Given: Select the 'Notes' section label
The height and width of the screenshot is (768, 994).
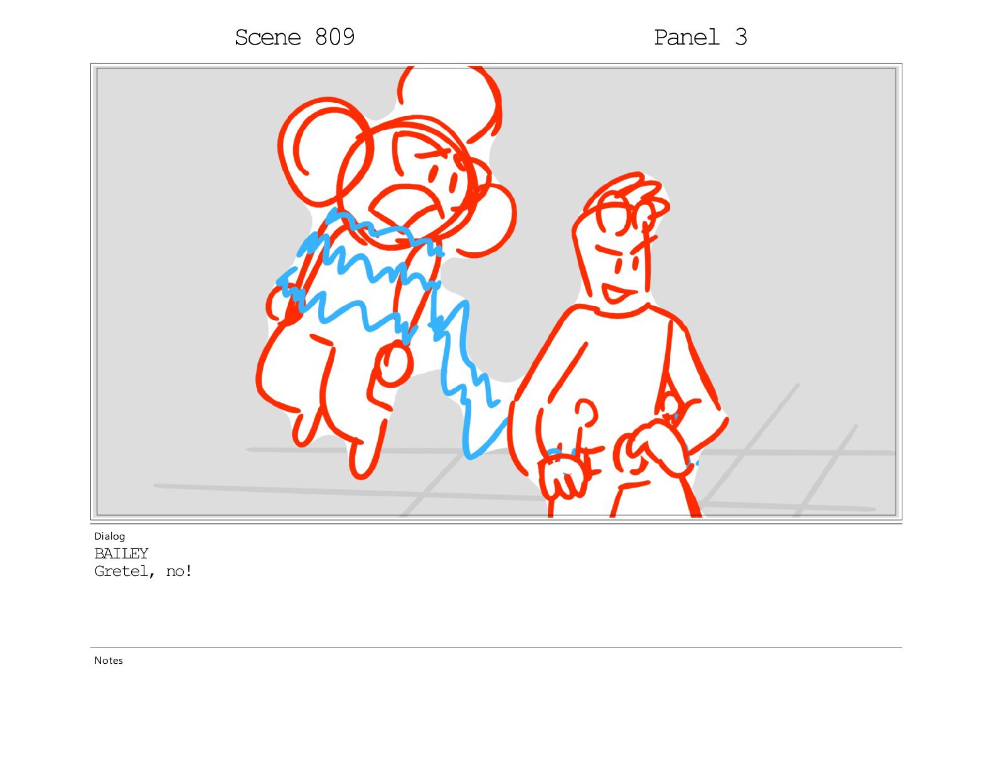Looking at the screenshot, I should point(109,660).
